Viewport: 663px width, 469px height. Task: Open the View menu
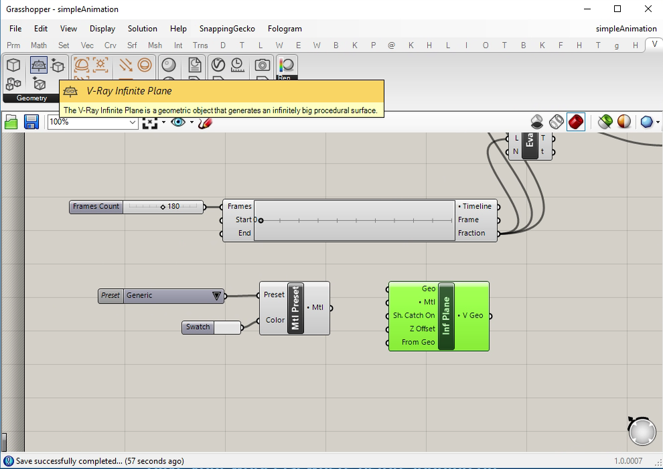[x=68, y=29]
